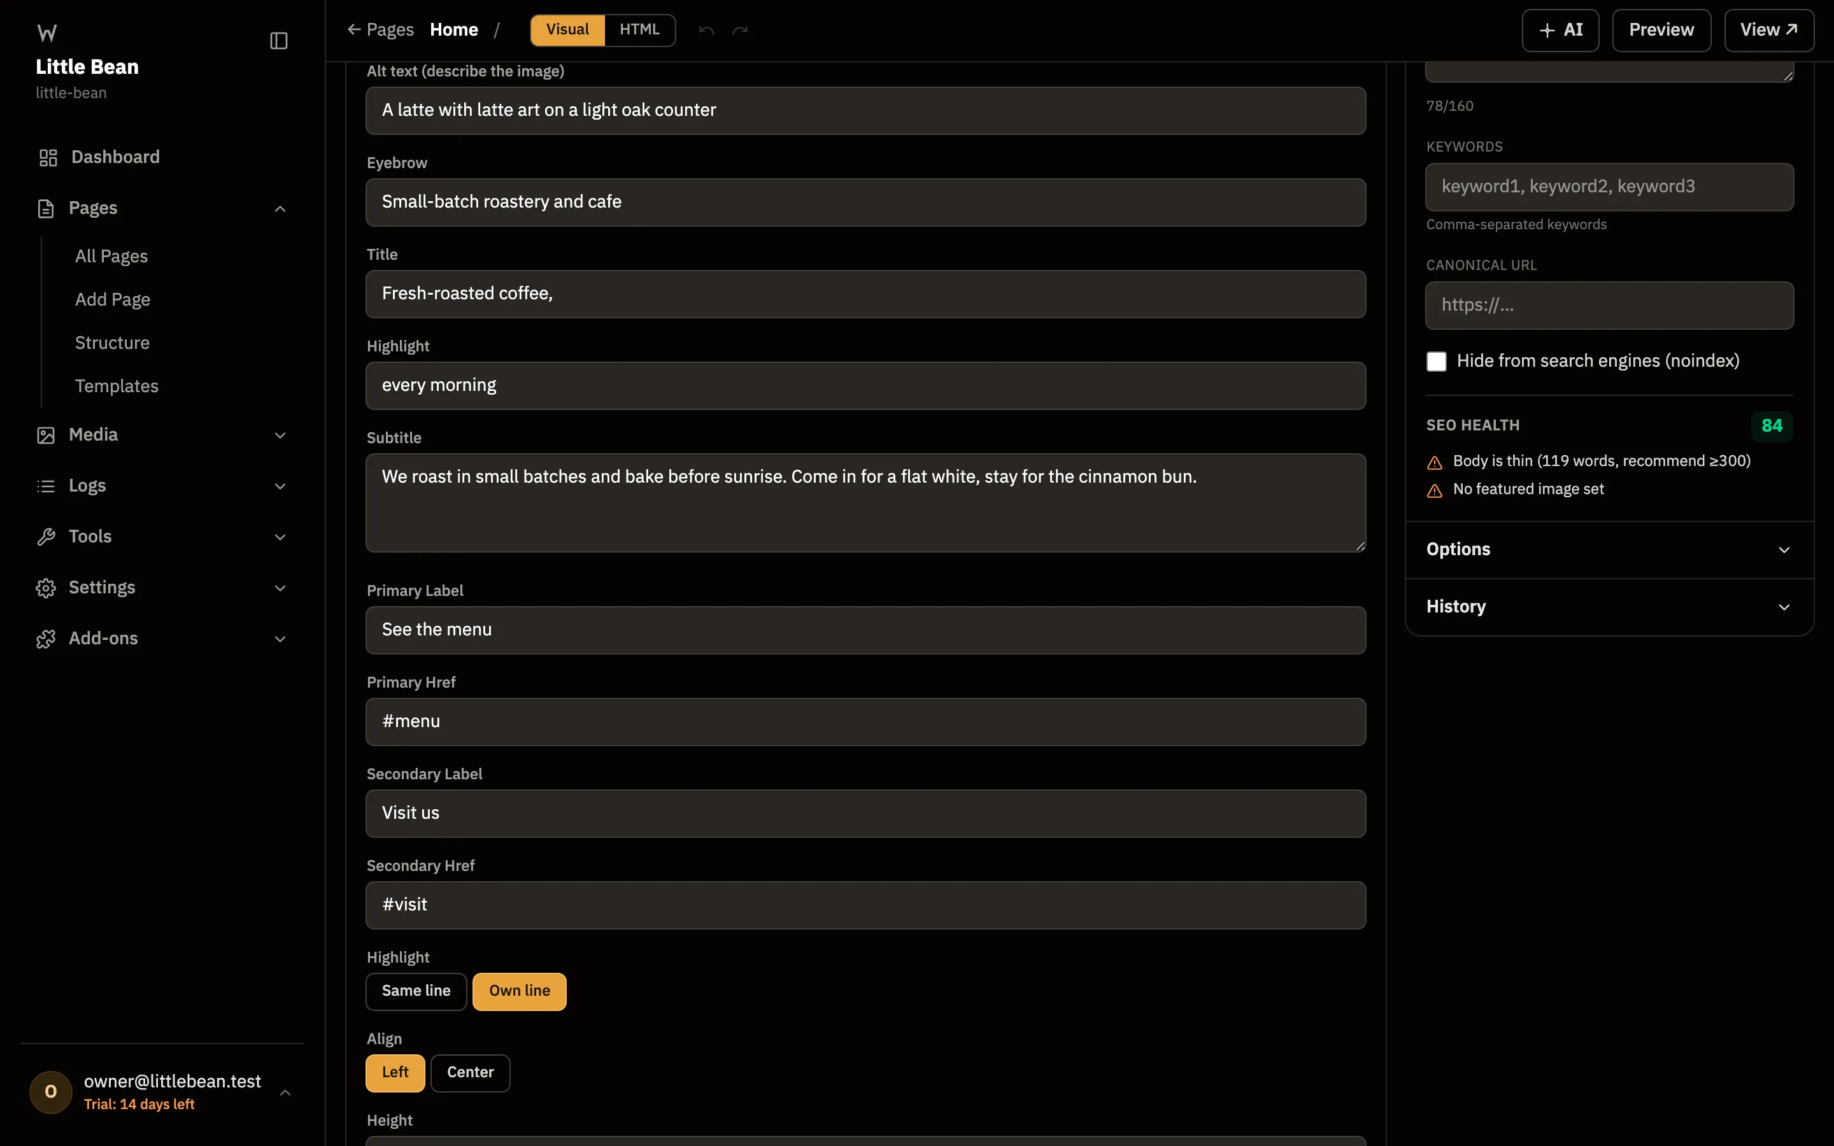Open Structure in sidebar
This screenshot has width=1834, height=1146.
pos(112,343)
